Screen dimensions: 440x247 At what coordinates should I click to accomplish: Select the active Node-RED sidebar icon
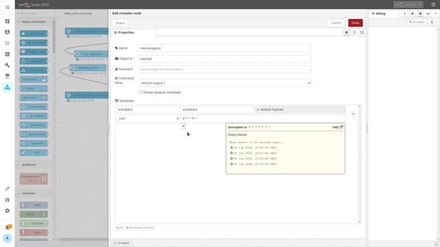pyautogui.click(x=8, y=87)
